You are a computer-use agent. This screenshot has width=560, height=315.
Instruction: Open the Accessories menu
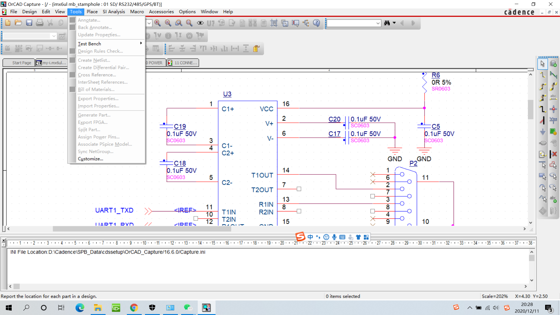coord(161,12)
